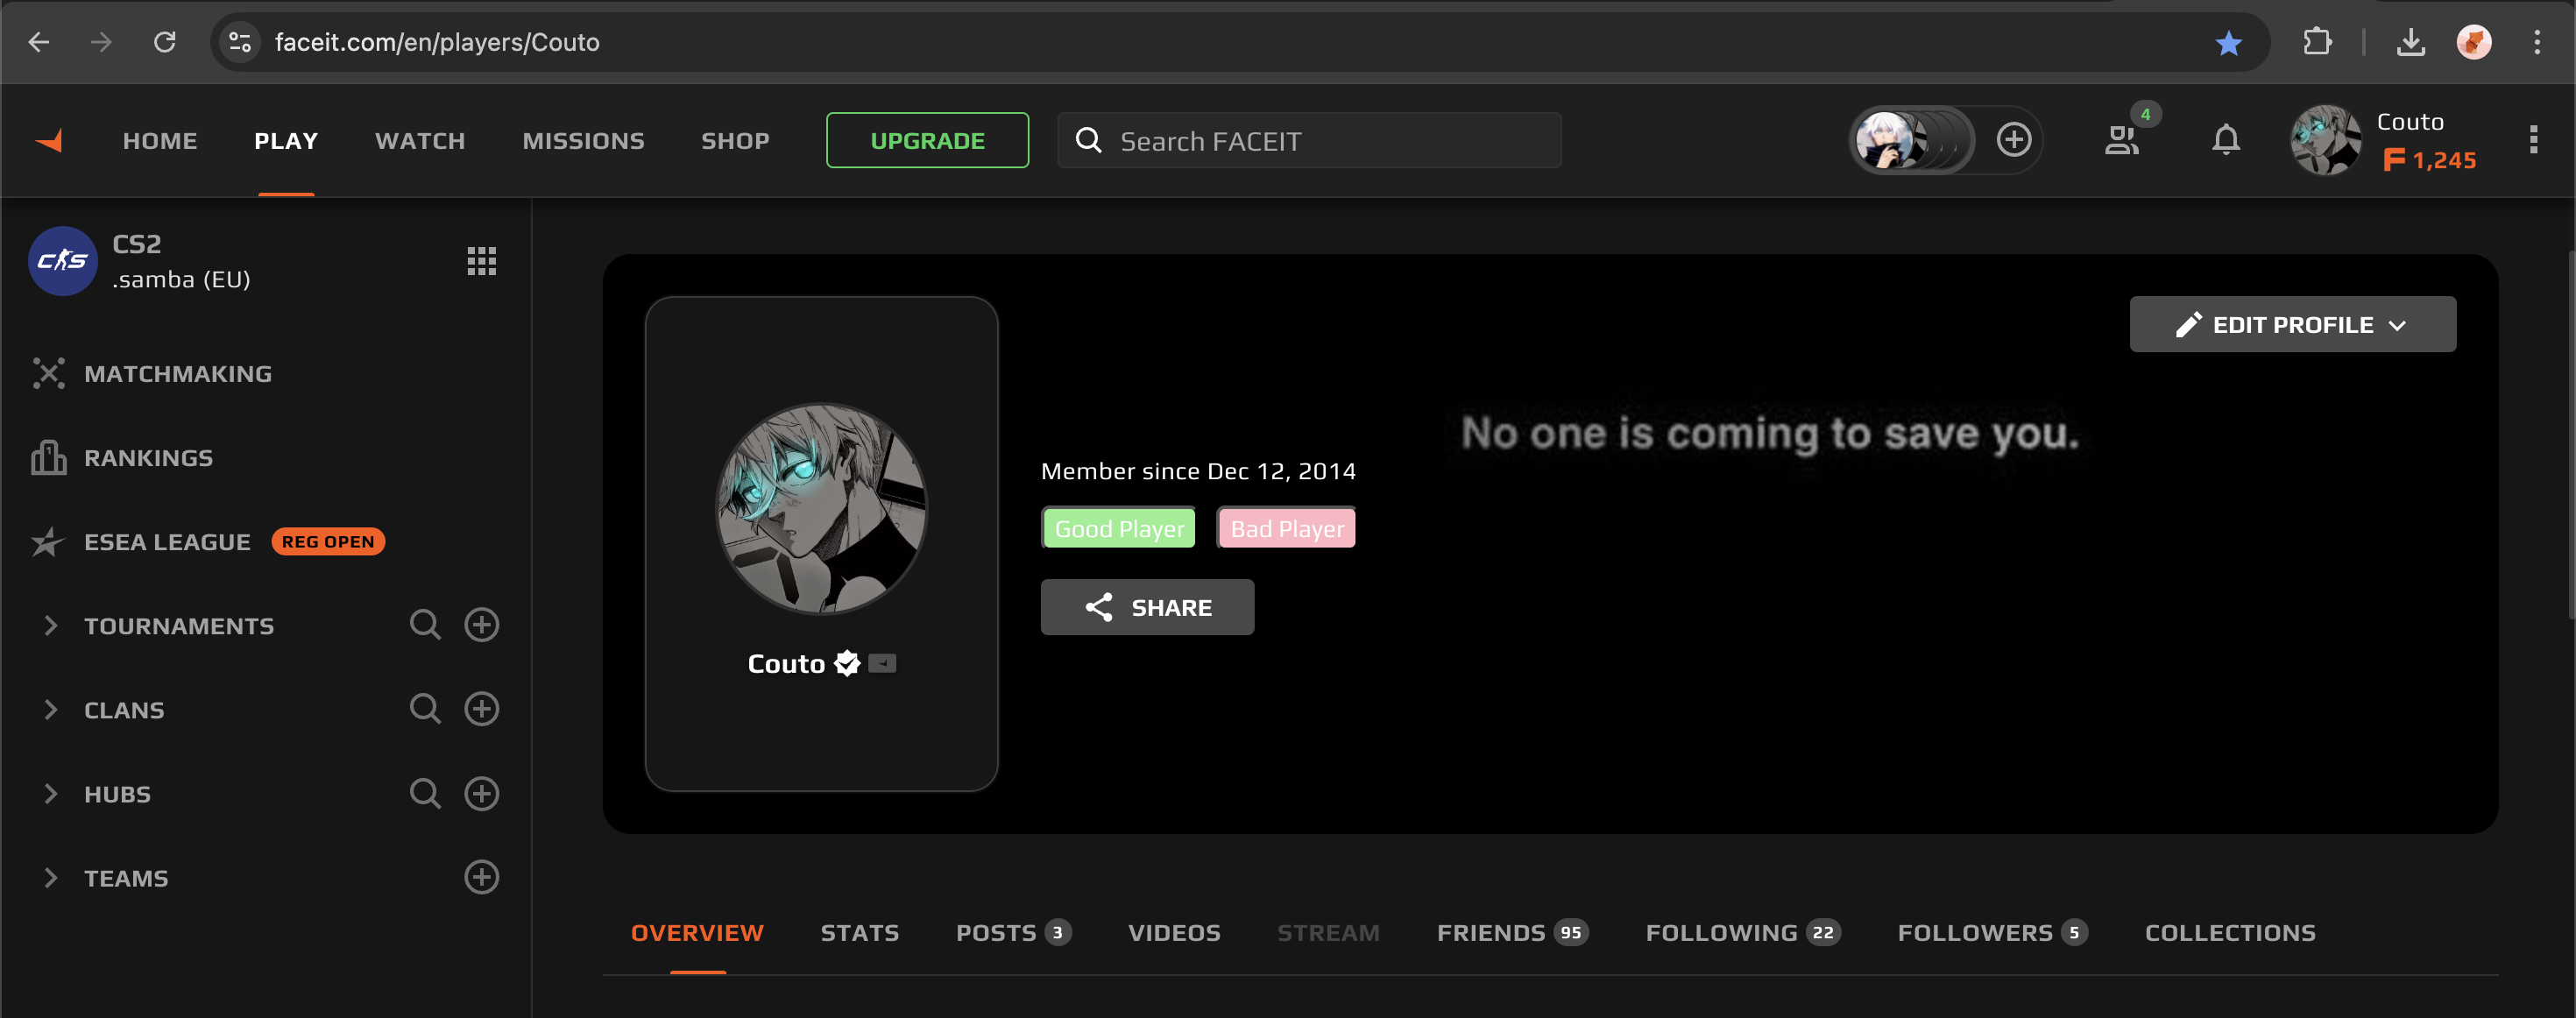Click the page vertical scrollbar
The image size is (2576, 1018).
[2570, 435]
